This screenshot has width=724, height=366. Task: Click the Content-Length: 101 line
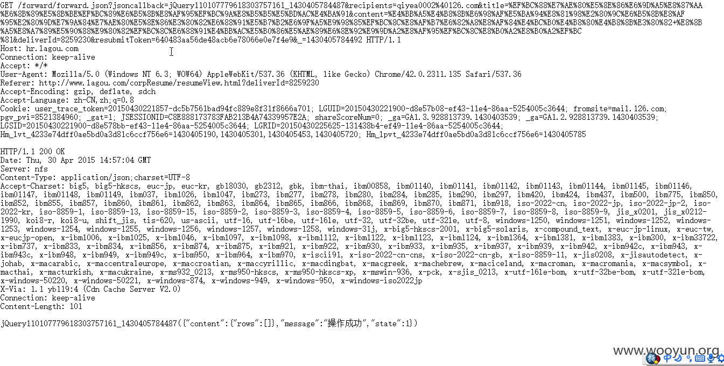[x=41, y=306]
